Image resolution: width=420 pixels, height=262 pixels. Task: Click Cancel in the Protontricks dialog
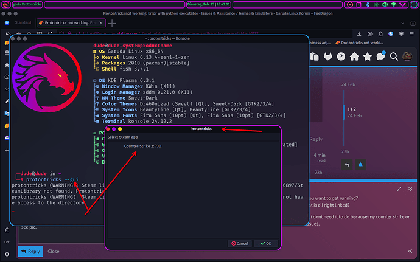[240, 243]
